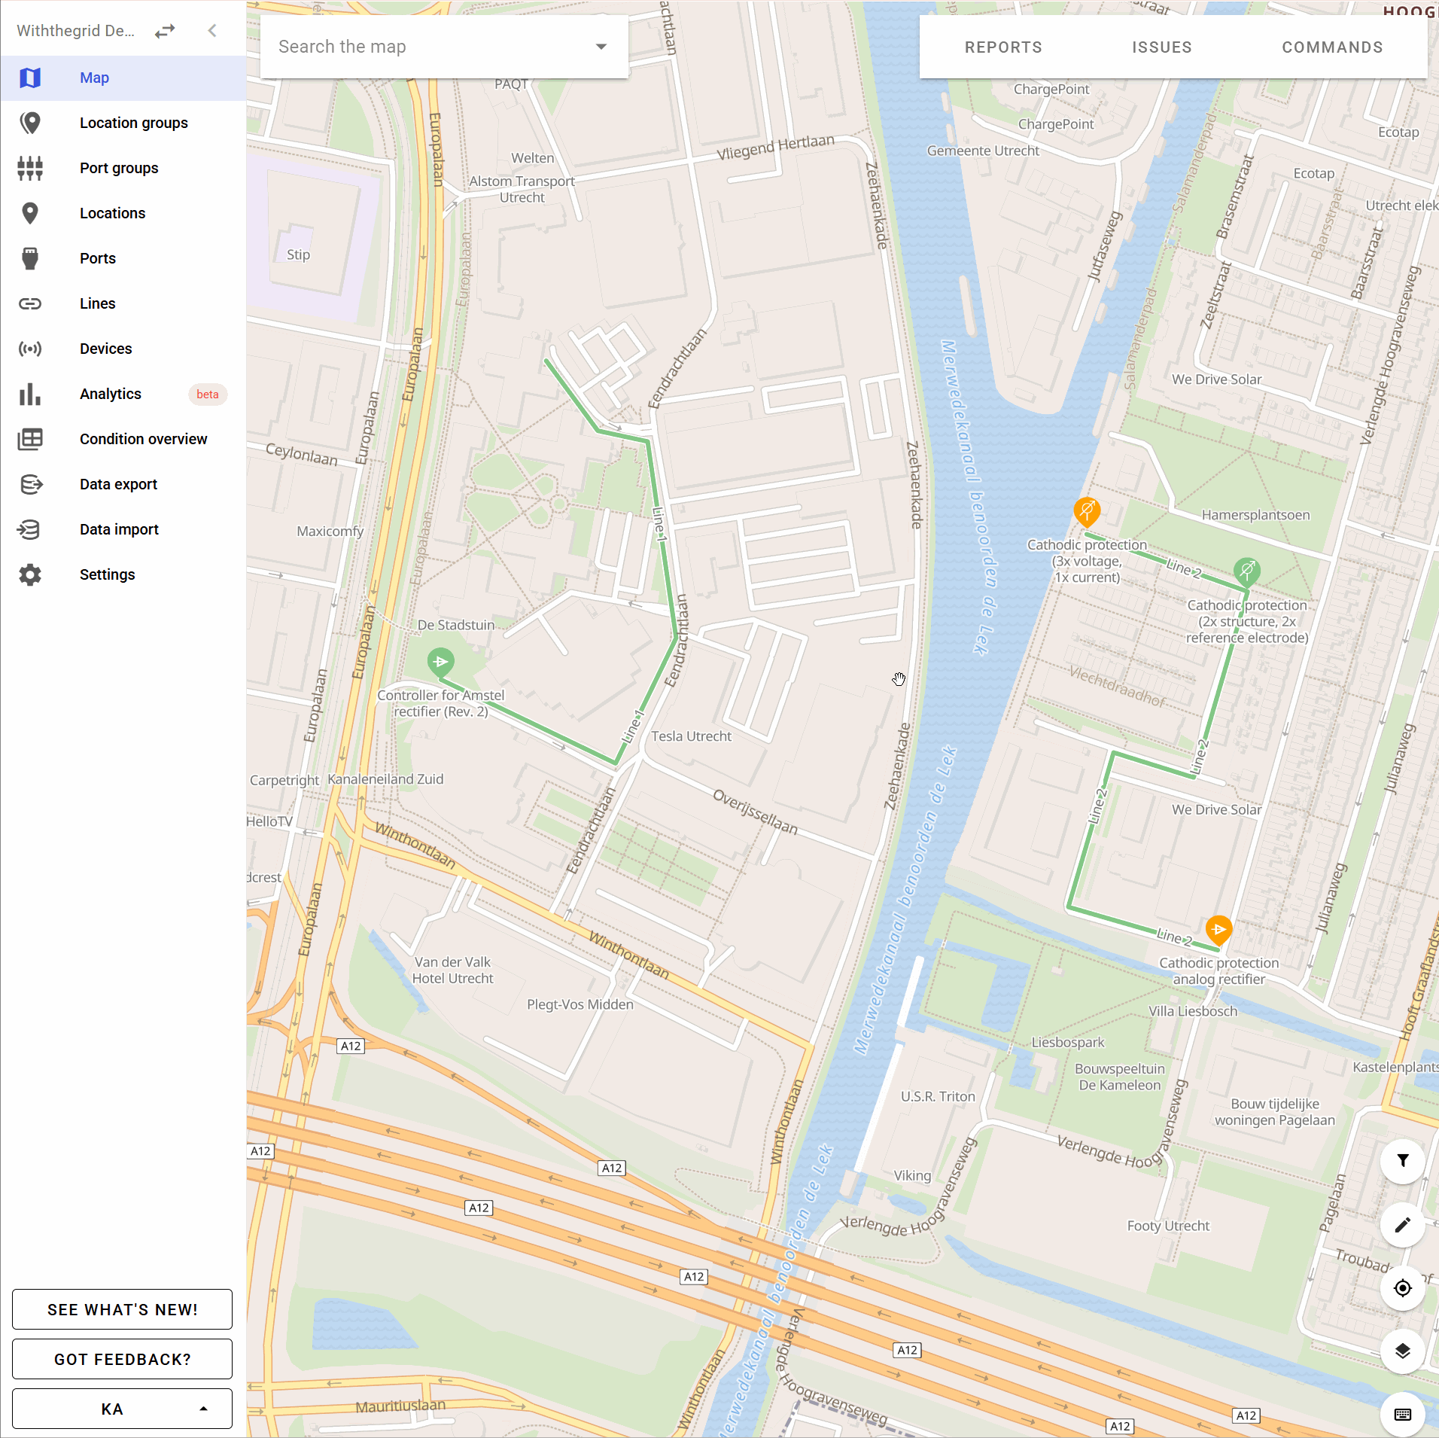Switch environment using swap arrows icon

(165, 31)
